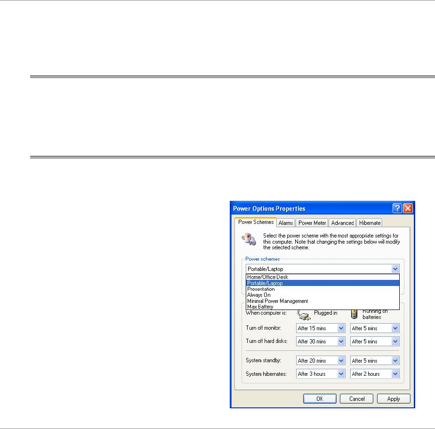
Task: Open System standby battery dropdown
Action: pos(375,360)
